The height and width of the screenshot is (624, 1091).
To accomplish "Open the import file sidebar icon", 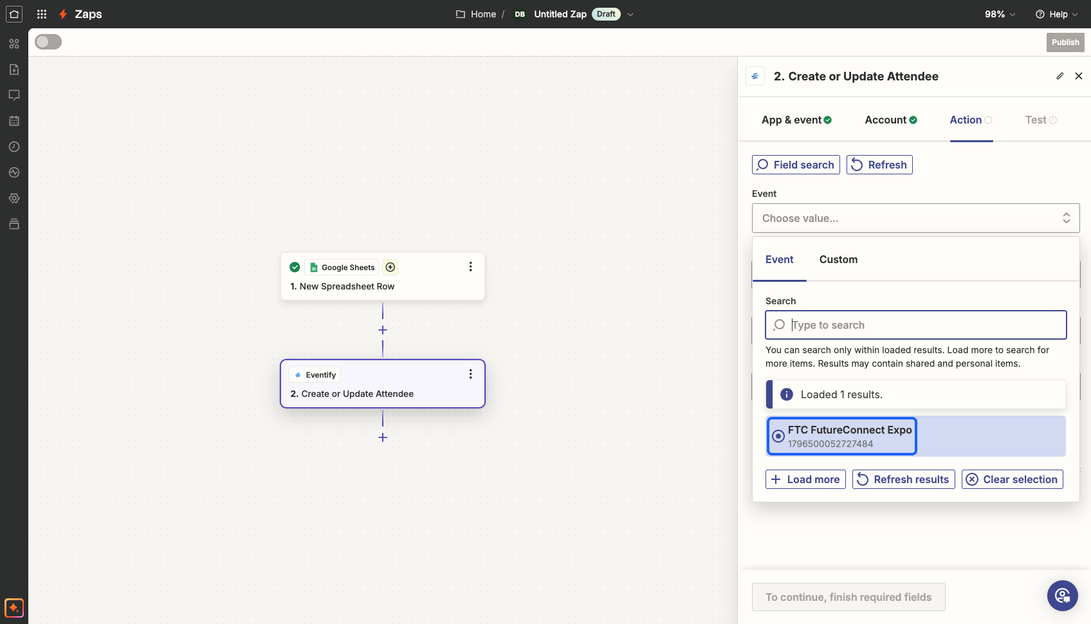I will point(14,69).
